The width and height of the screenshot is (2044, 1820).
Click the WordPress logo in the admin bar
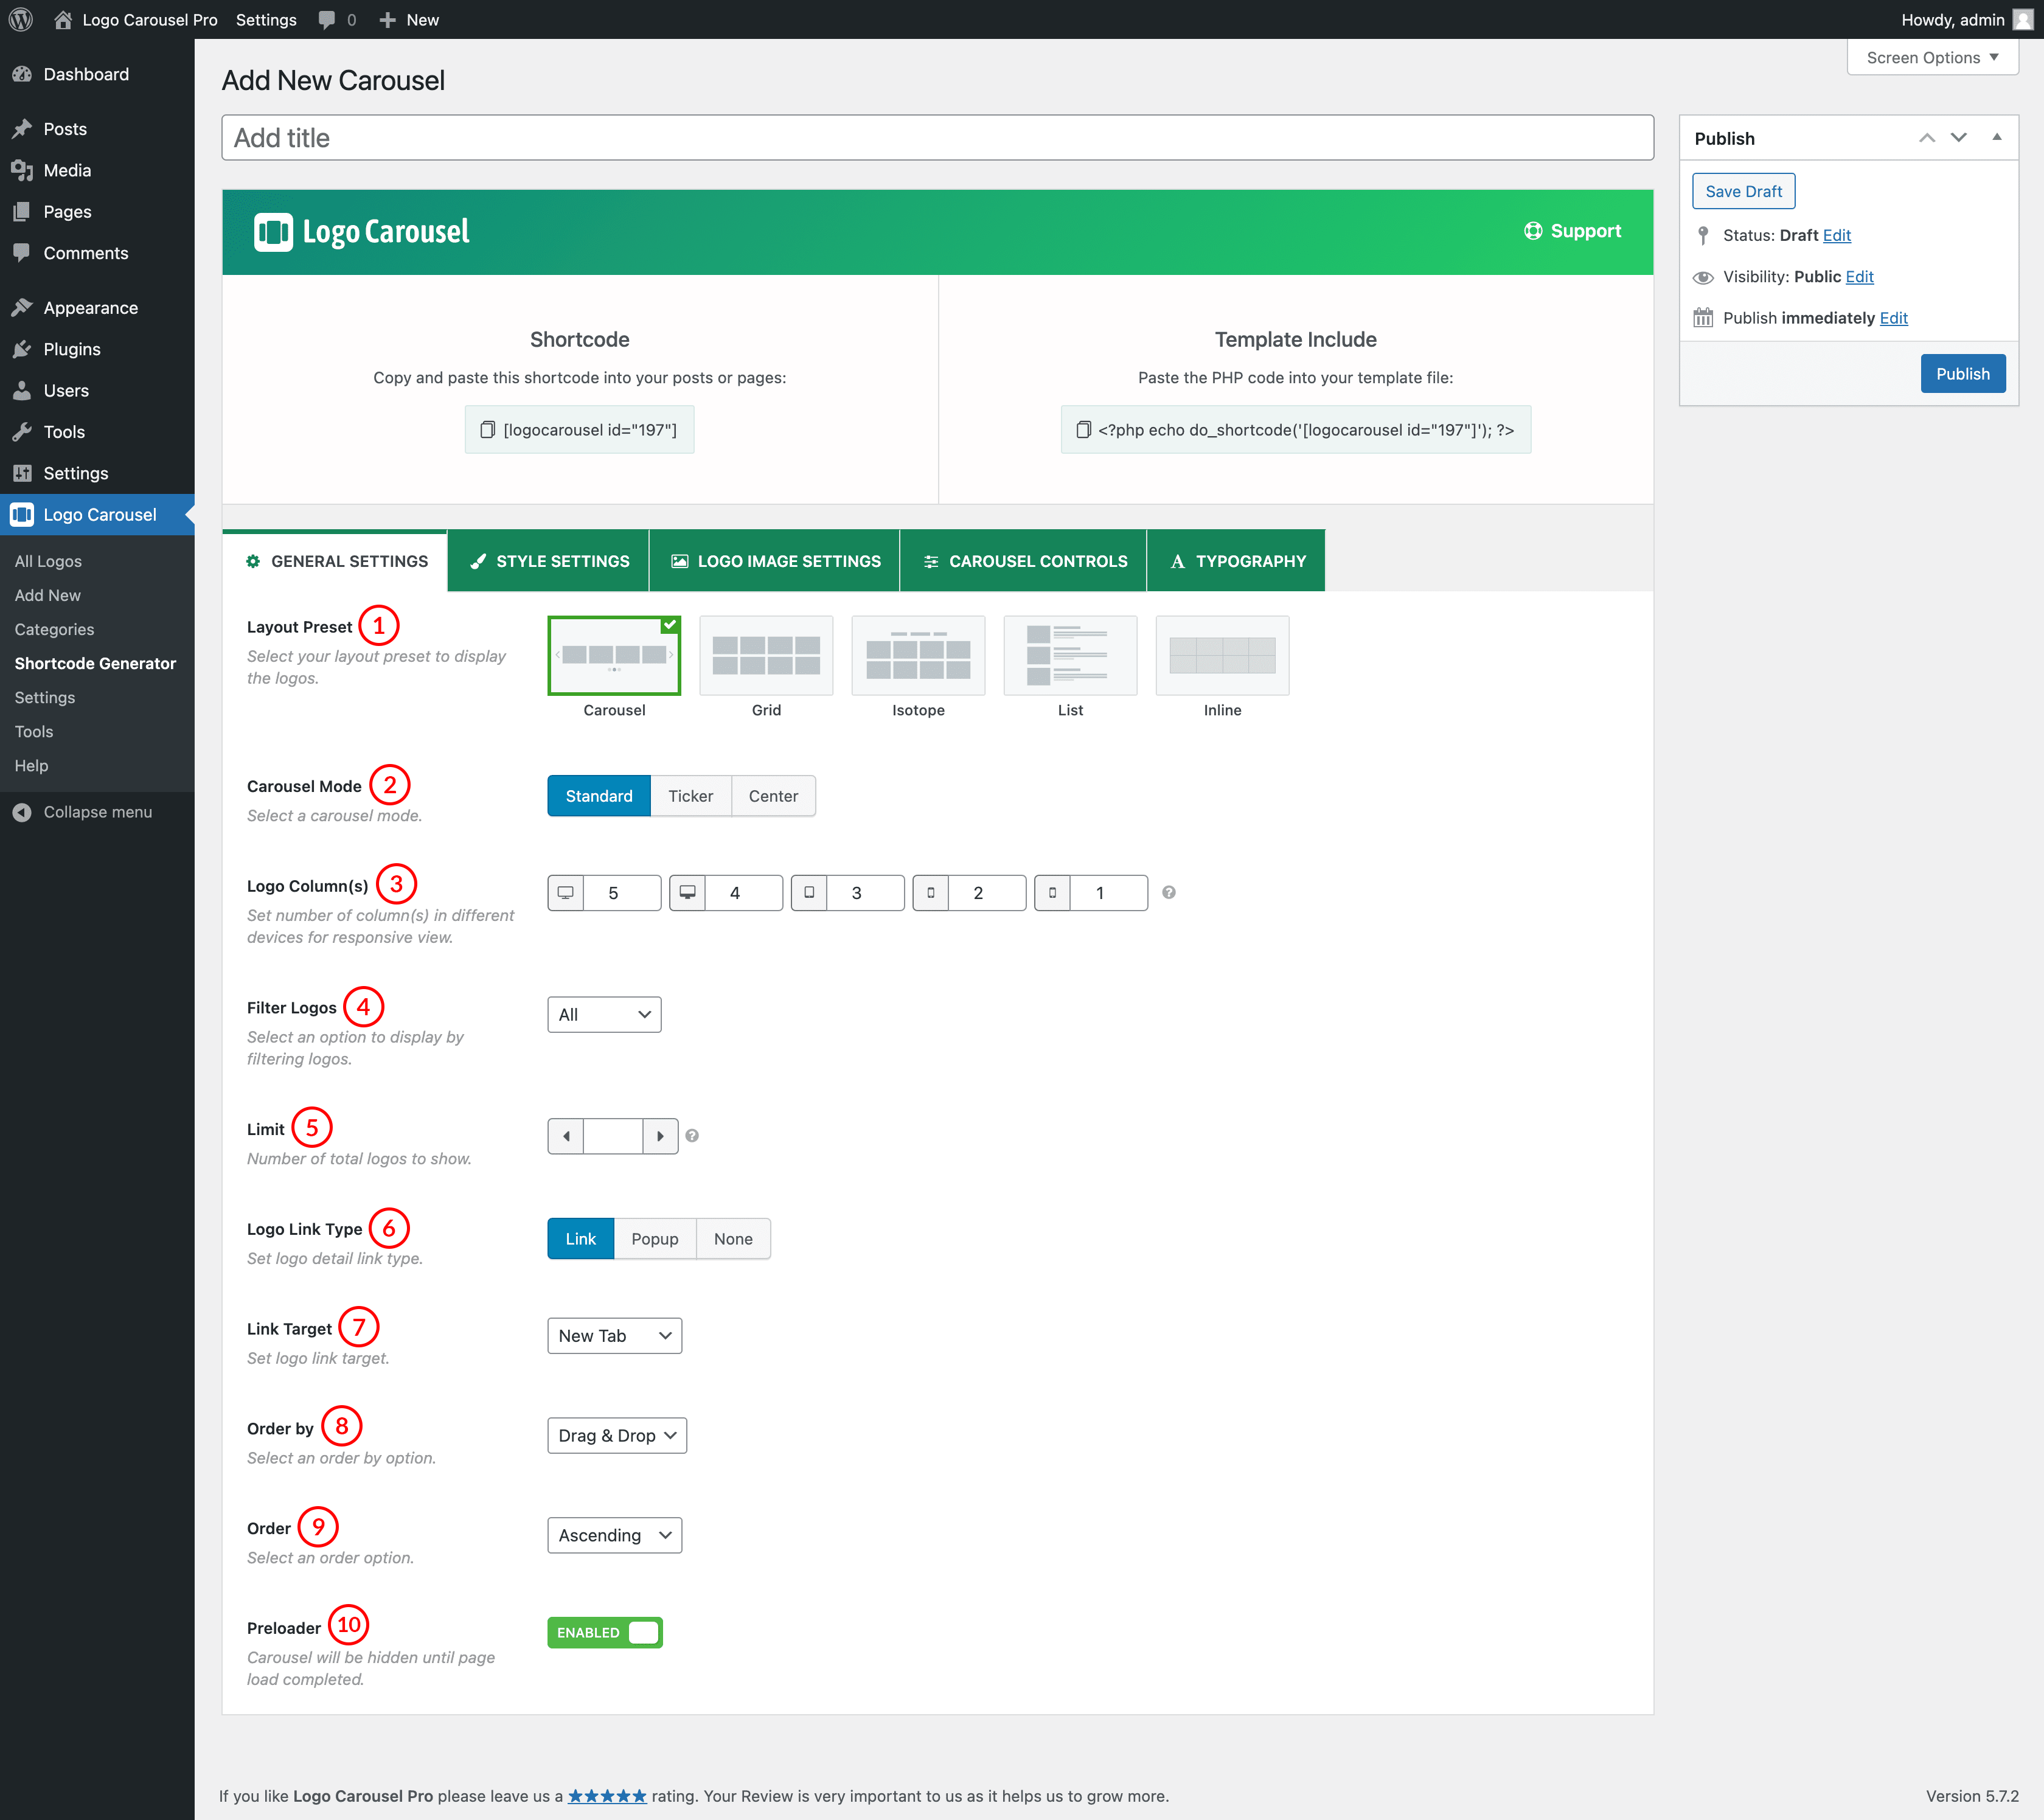tap(21, 19)
